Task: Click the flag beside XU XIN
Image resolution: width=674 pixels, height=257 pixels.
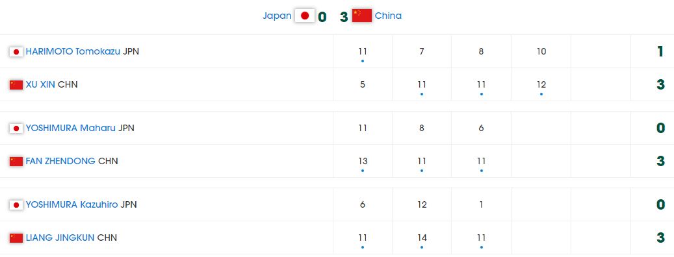Action: (x=16, y=85)
